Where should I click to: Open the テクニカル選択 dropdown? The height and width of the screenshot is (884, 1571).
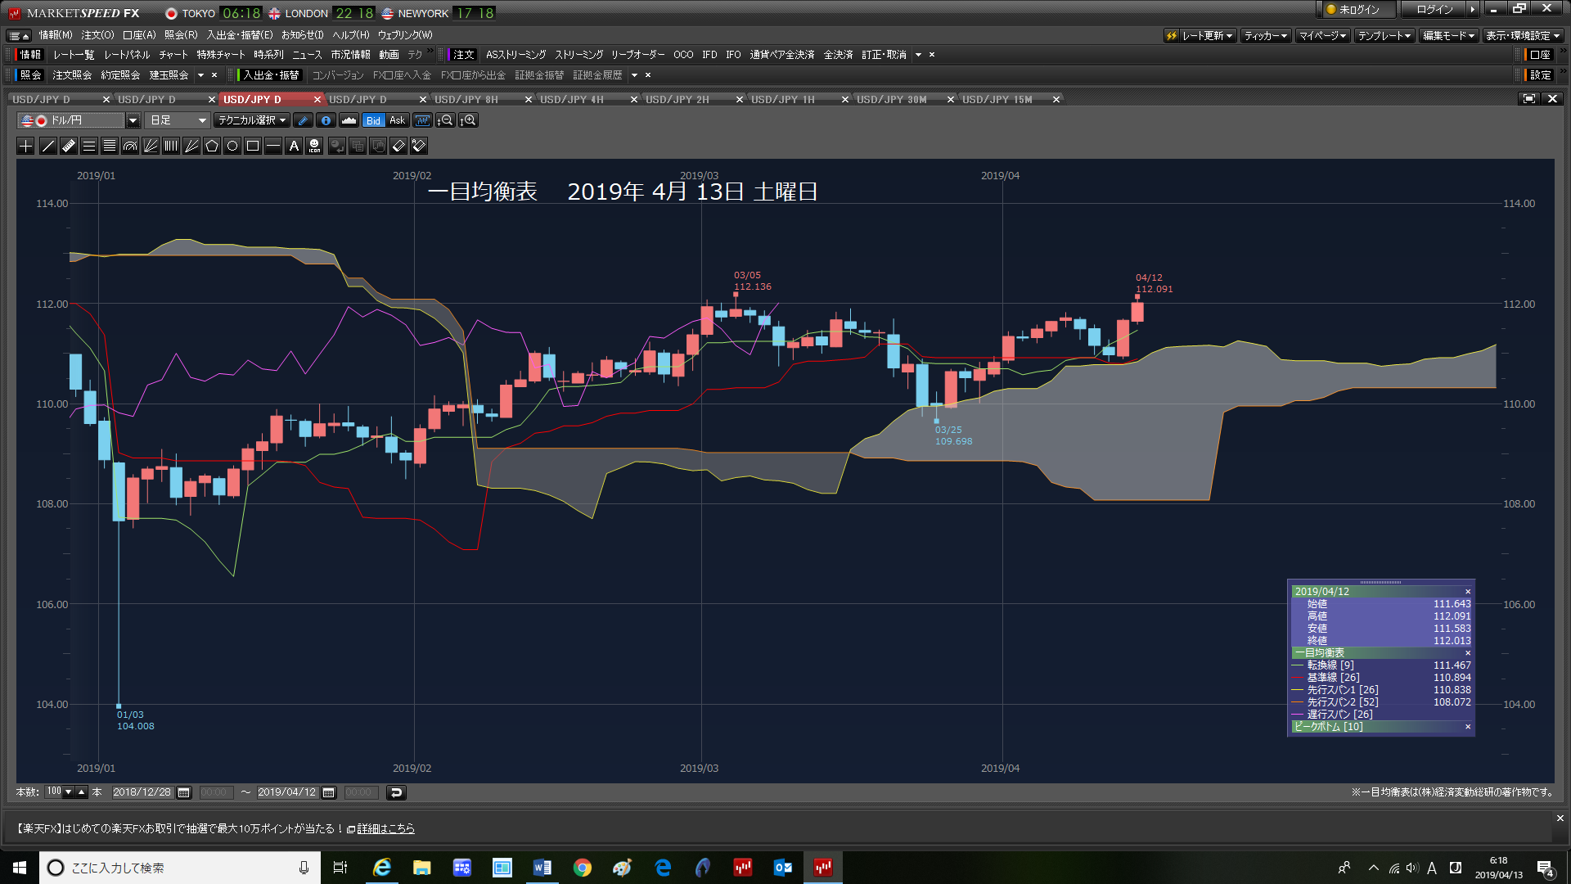252,120
